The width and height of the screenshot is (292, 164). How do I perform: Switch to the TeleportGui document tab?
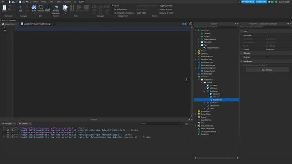(9, 24)
